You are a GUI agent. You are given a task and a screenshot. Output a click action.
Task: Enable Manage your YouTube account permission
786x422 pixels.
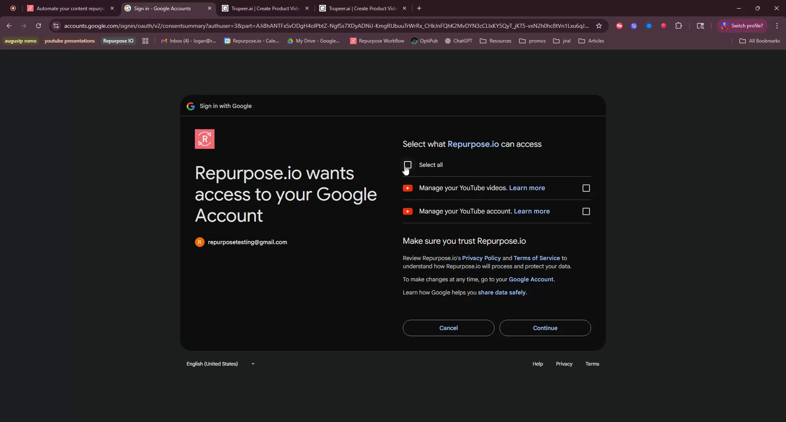pos(586,211)
